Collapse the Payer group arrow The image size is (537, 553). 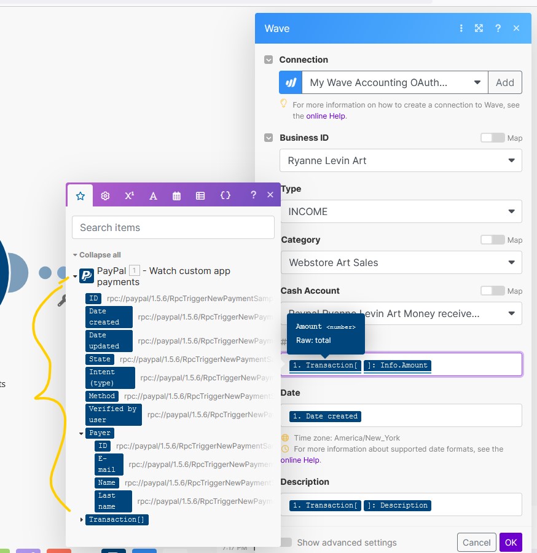click(81, 433)
